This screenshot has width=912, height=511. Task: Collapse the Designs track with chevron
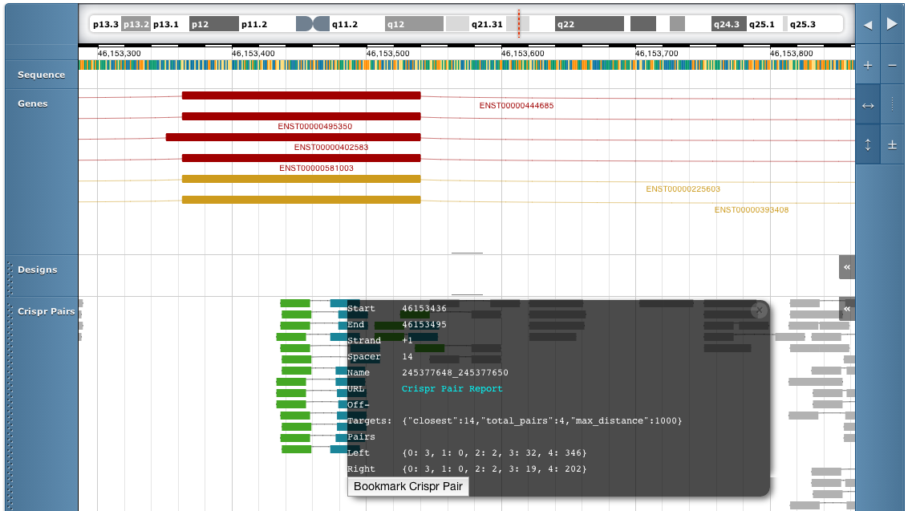click(846, 267)
